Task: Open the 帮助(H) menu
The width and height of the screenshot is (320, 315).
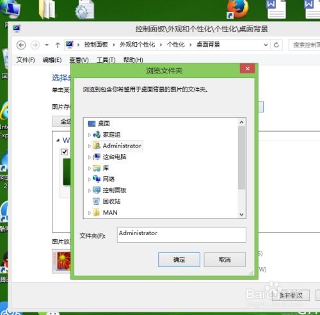Action: [x=133, y=60]
